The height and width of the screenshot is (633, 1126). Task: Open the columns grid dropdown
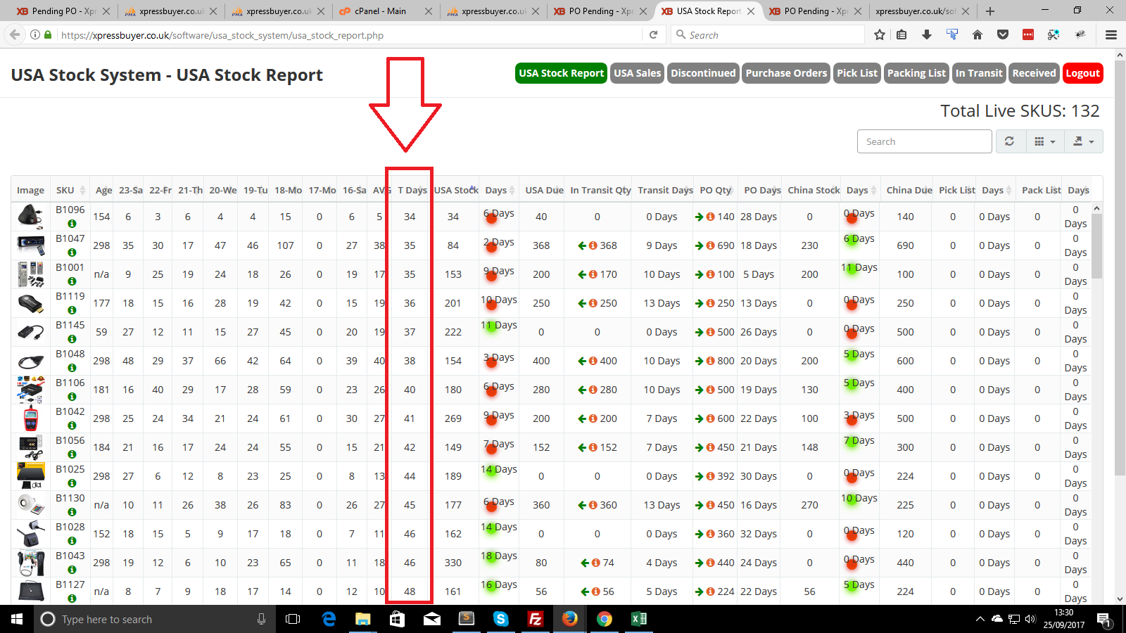(x=1045, y=141)
